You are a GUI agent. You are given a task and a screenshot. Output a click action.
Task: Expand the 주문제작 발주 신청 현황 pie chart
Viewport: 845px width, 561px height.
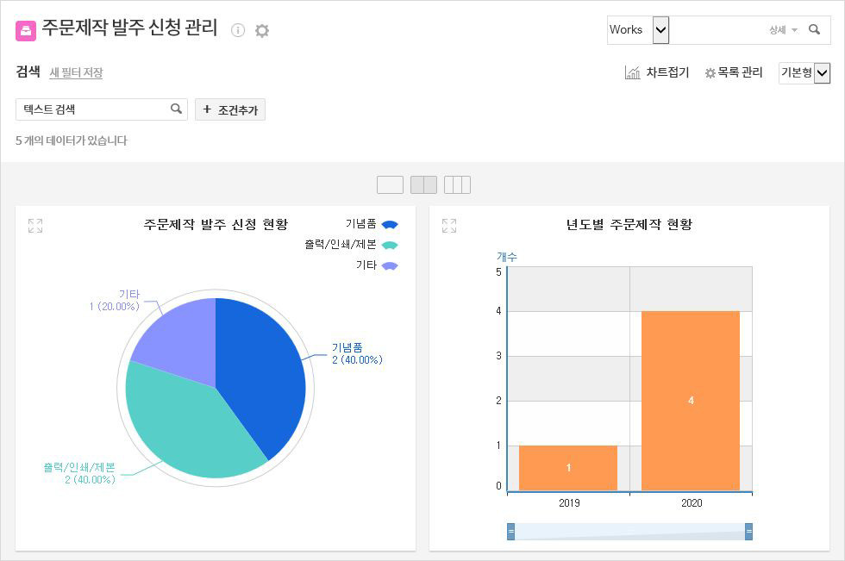pos(35,226)
